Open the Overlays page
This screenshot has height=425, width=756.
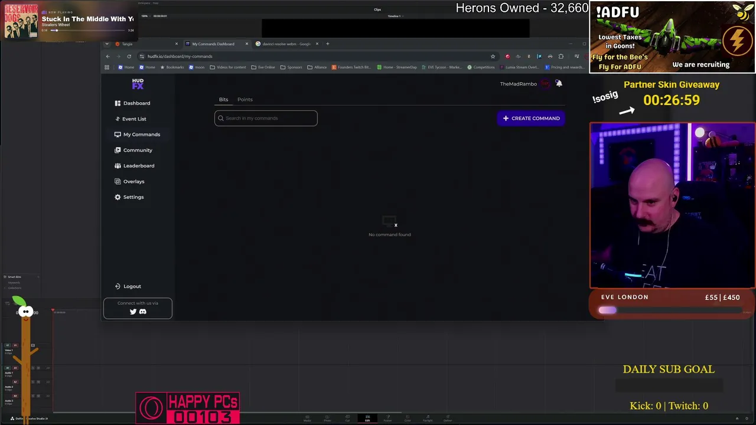pyautogui.click(x=129, y=181)
